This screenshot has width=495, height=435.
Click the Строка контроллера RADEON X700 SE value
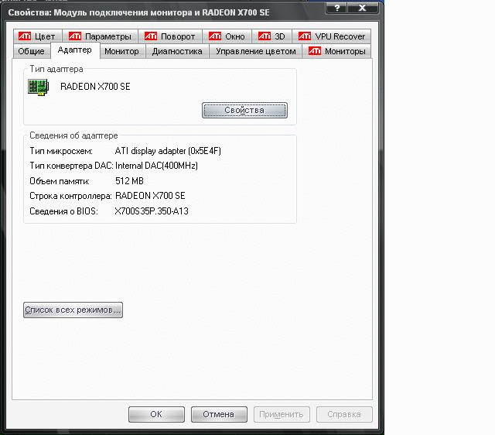click(x=150, y=196)
